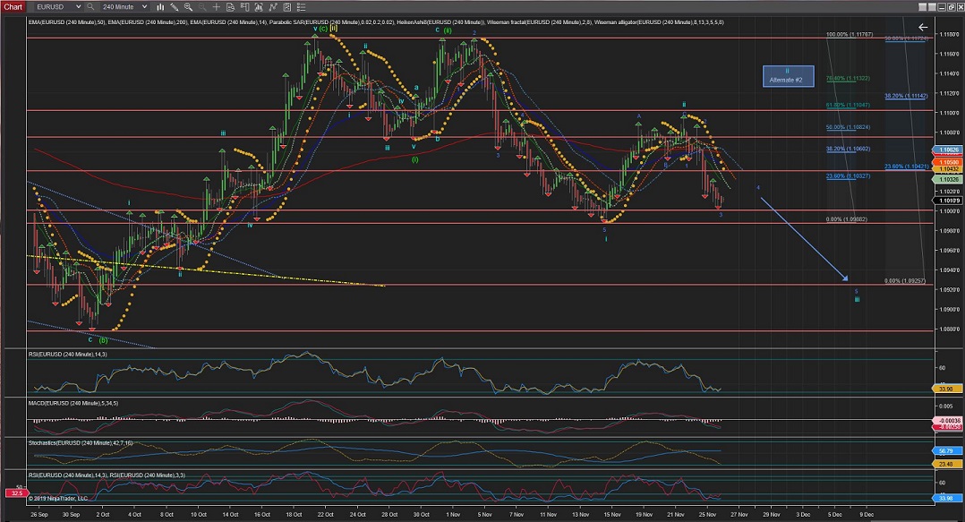
Task: Click the return arrow in chart corner
Action: click(x=923, y=27)
